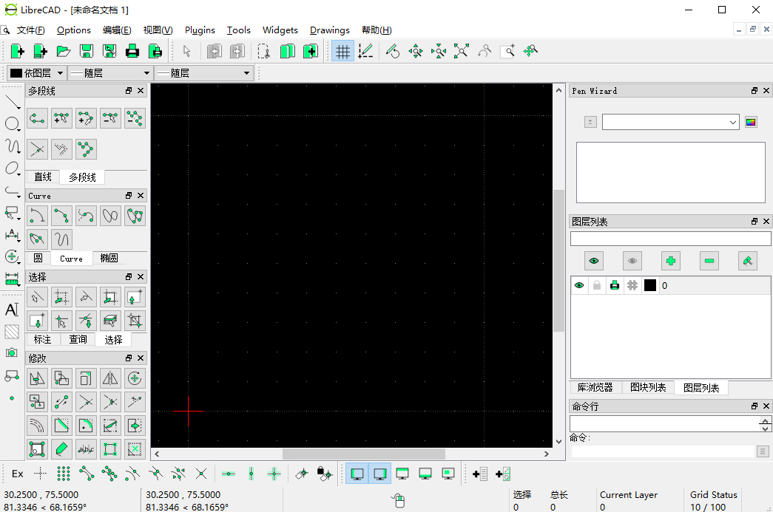Toggle draft mode icon
This screenshot has width=773, height=512.
pyautogui.click(x=365, y=51)
